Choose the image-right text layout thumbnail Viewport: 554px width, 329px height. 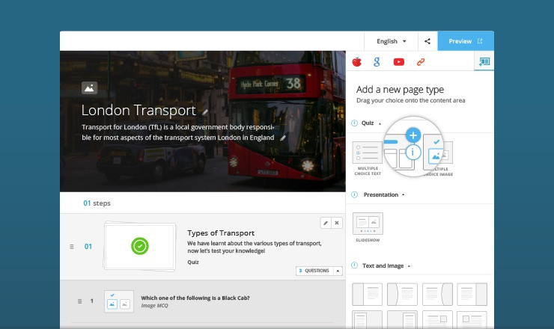click(472, 294)
